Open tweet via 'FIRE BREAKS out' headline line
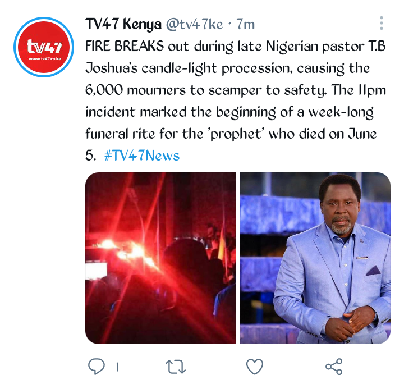 click(x=235, y=47)
